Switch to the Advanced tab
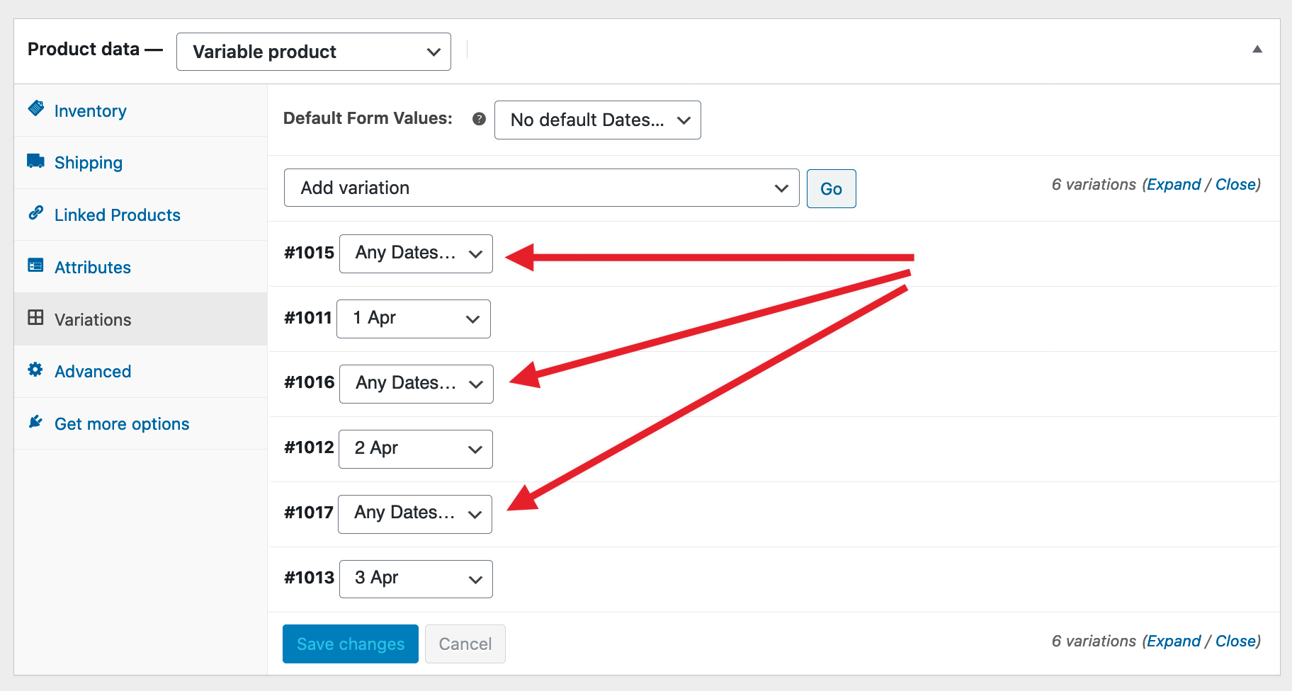 pos(92,370)
